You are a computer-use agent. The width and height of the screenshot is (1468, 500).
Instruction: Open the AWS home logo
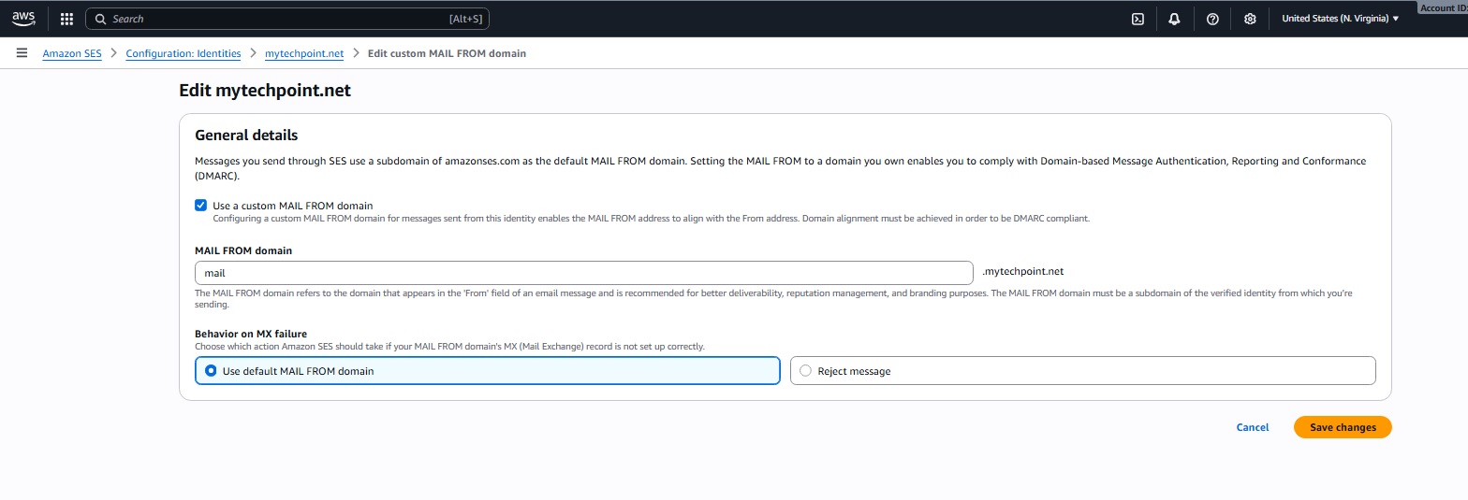click(x=23, y=19)
